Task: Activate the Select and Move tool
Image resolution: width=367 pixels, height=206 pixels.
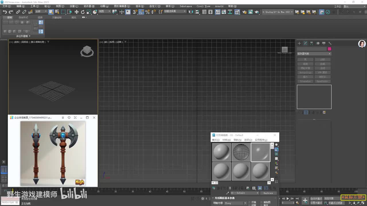Action: (77, 12)
